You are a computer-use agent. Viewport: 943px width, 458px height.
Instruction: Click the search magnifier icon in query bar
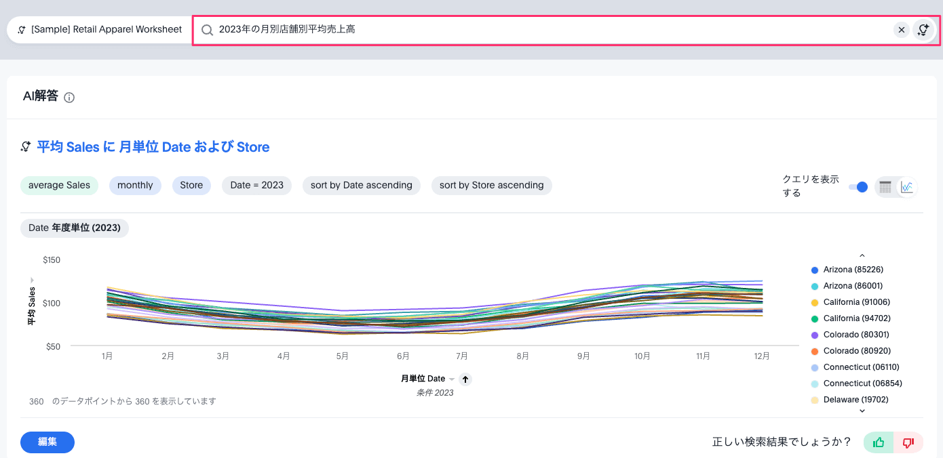click(x=208, y=30)
